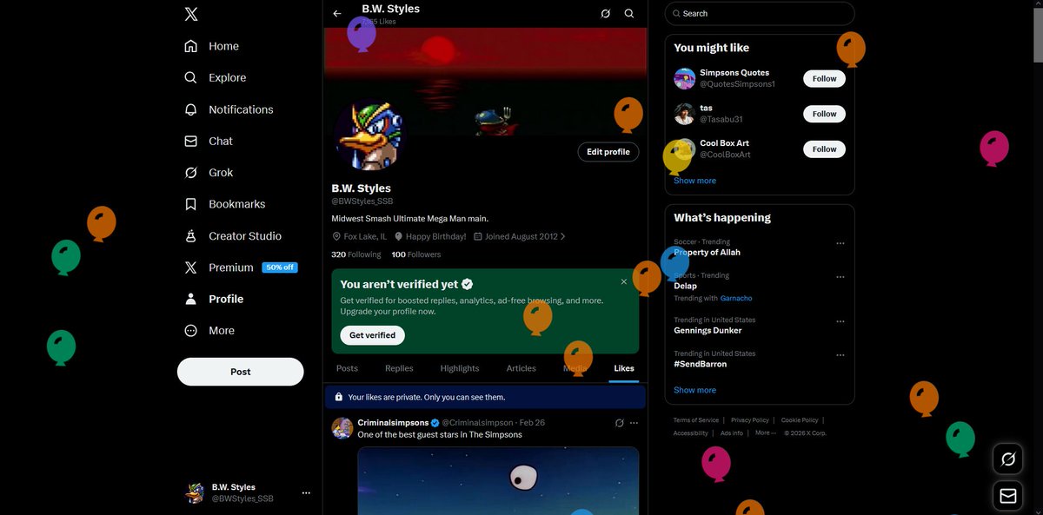Open the floating Grok button
The height and width of the screenshot is (515, 1043).
pyautogui.click(x=1008, y=459)
